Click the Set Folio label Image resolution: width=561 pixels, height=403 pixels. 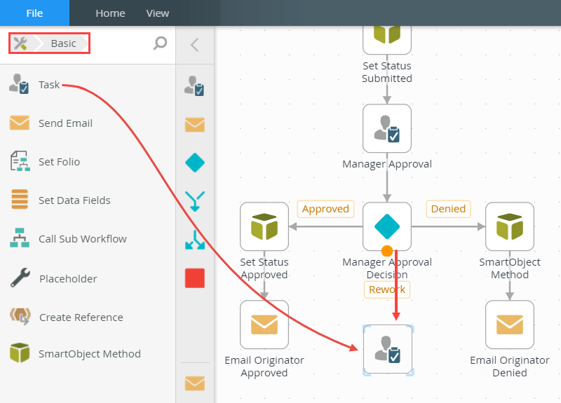pyautogui.click(x=59, y=162)
